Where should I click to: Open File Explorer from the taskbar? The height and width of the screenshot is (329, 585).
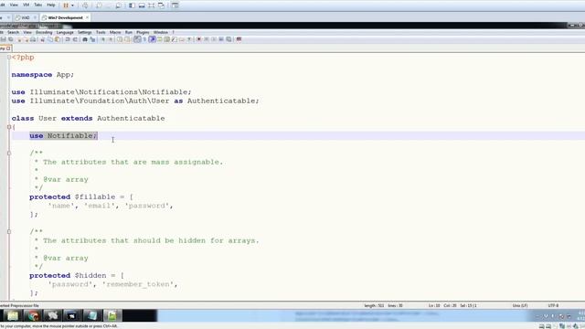(13, 315)
